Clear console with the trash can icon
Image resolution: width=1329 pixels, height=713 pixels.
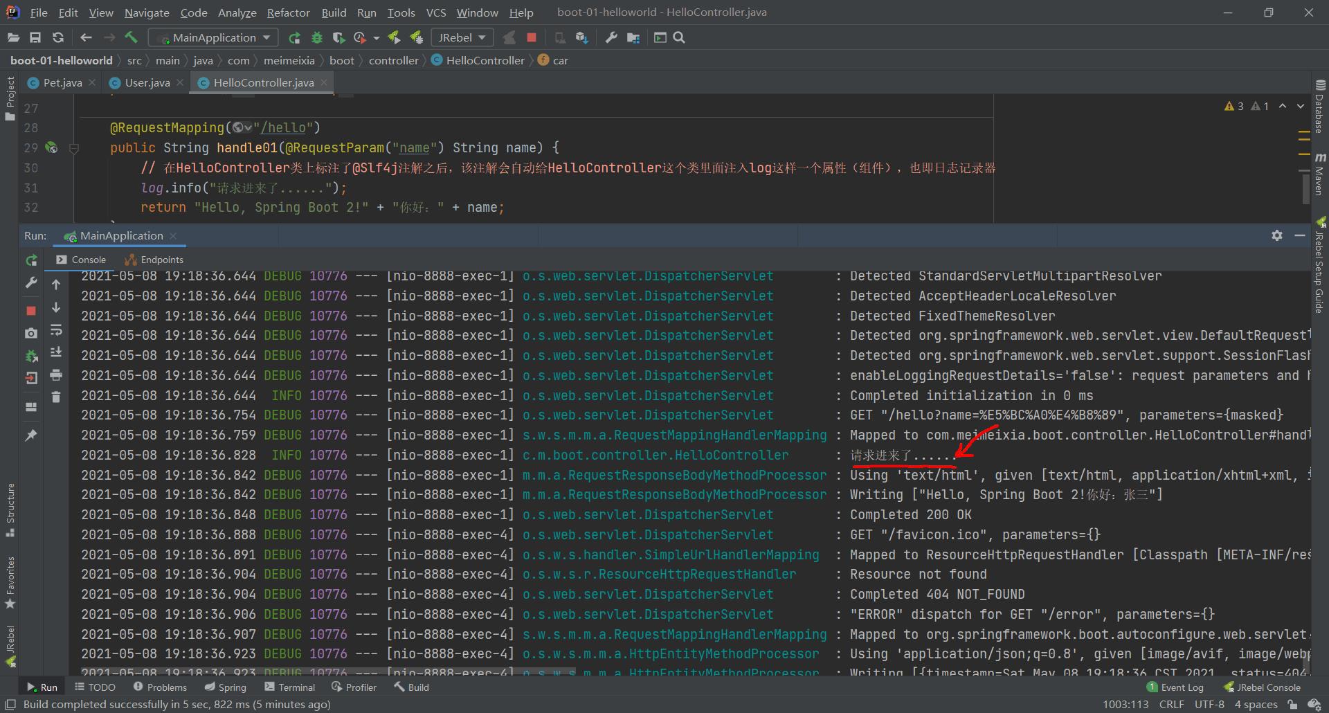click(56, 397)
